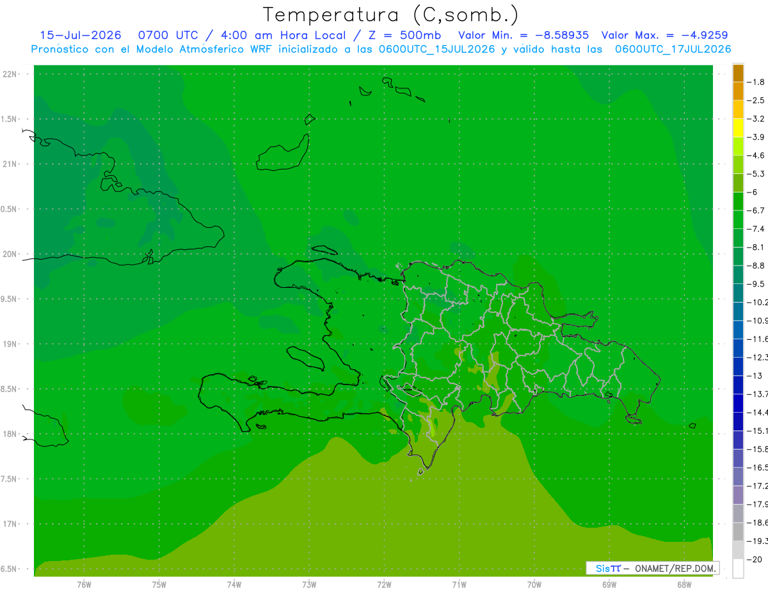Click the '-4.6' legend value

pos(756,155)
